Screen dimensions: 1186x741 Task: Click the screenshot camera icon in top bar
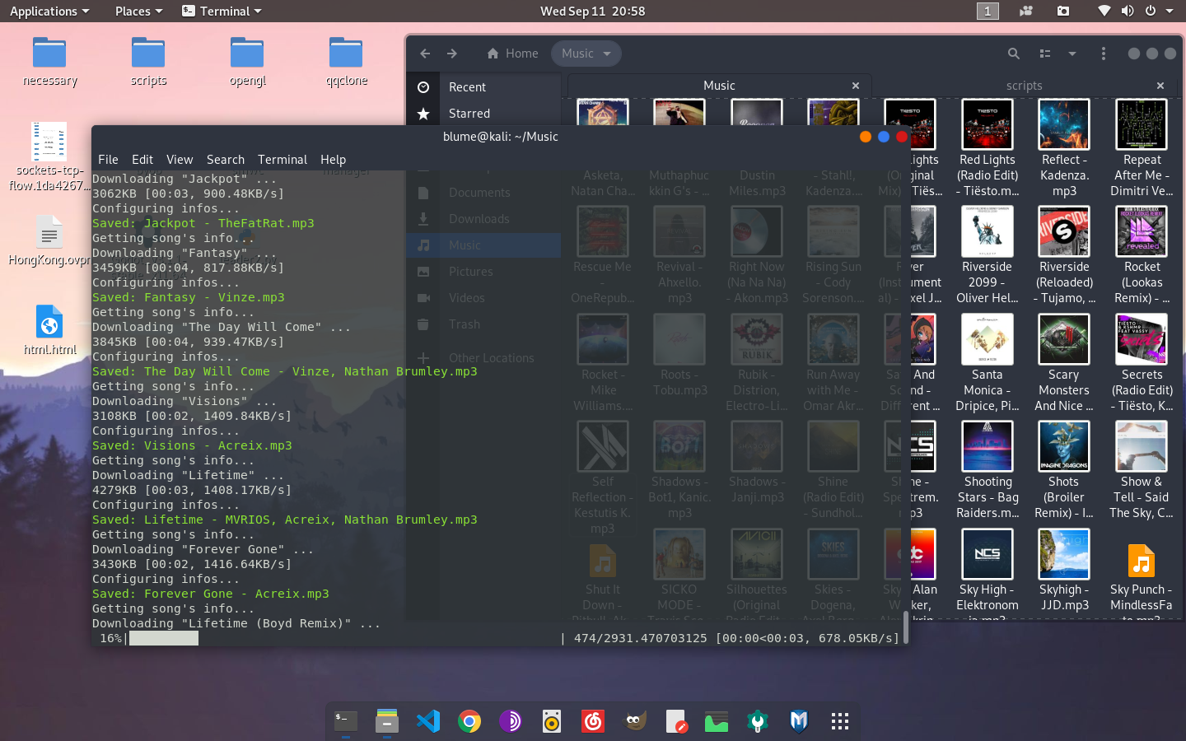[x=1063, y=11]
